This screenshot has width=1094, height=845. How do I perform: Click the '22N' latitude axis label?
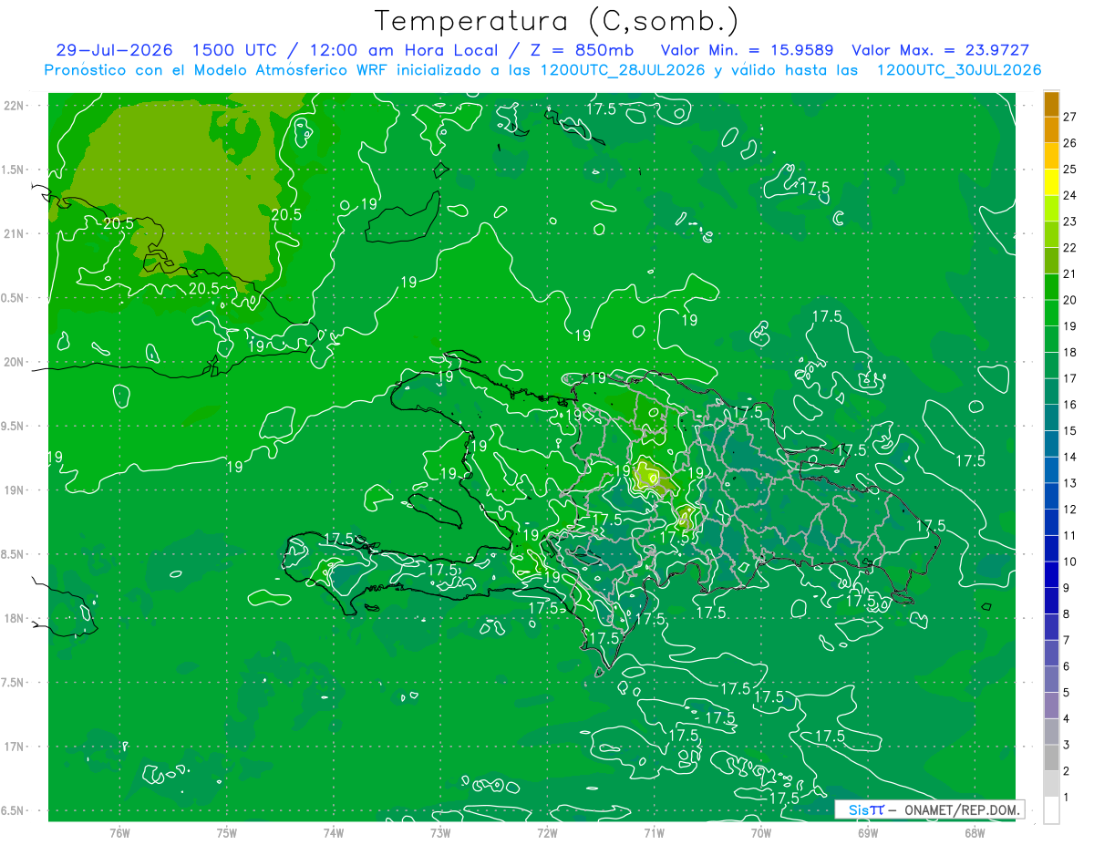click(x=13, y=106)
